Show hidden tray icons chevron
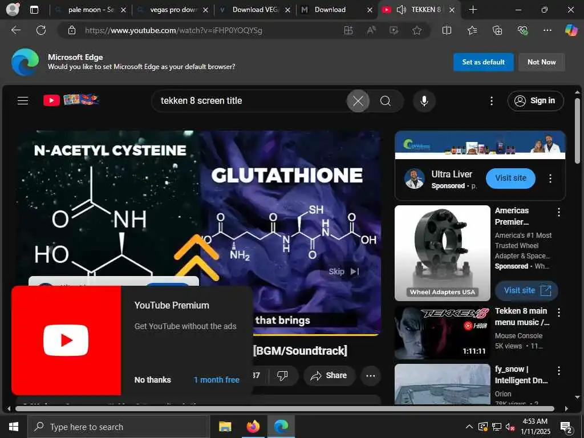Screen dimensions: 584x438 469,427
